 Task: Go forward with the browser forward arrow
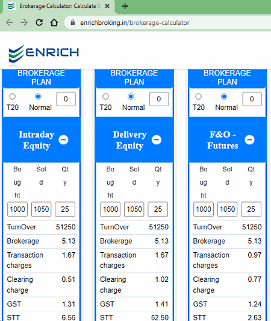(24, 22)
